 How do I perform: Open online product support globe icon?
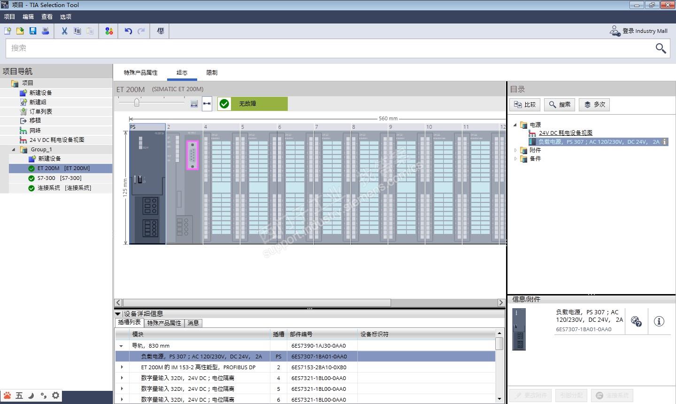[x=636, y=321]
